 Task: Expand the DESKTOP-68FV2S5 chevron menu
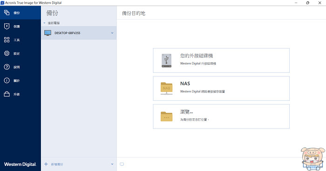tap(112, 33)
